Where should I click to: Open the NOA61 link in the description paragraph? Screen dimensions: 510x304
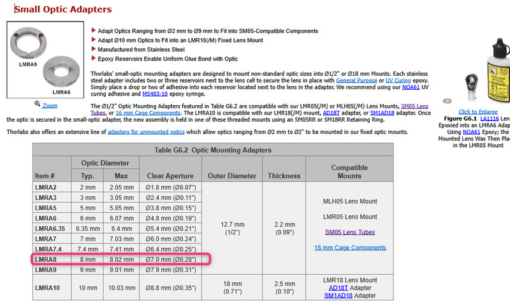pos(411,87)
